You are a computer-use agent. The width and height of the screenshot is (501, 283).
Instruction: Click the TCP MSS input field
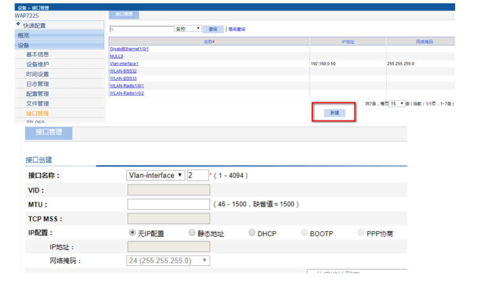[x=169, y=219]
